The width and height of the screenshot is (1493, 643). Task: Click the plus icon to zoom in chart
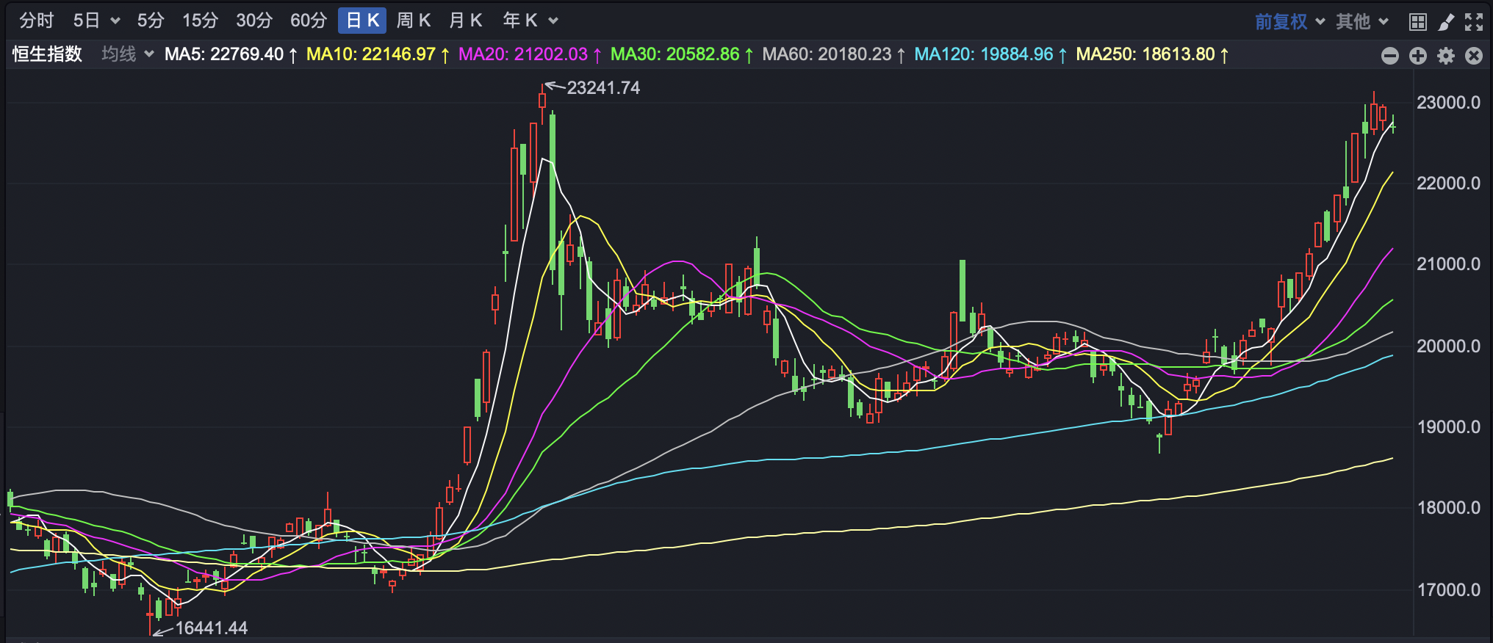tap(1418, 56)
